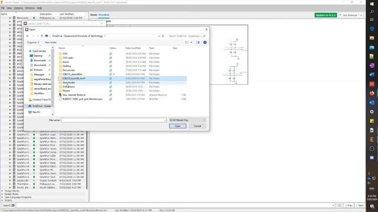This screenshot has width=378, height=212.
Task: Toggle in-use dot for Wurth Elektronik library
Action: pyautogui.click(x=34, y=187)
